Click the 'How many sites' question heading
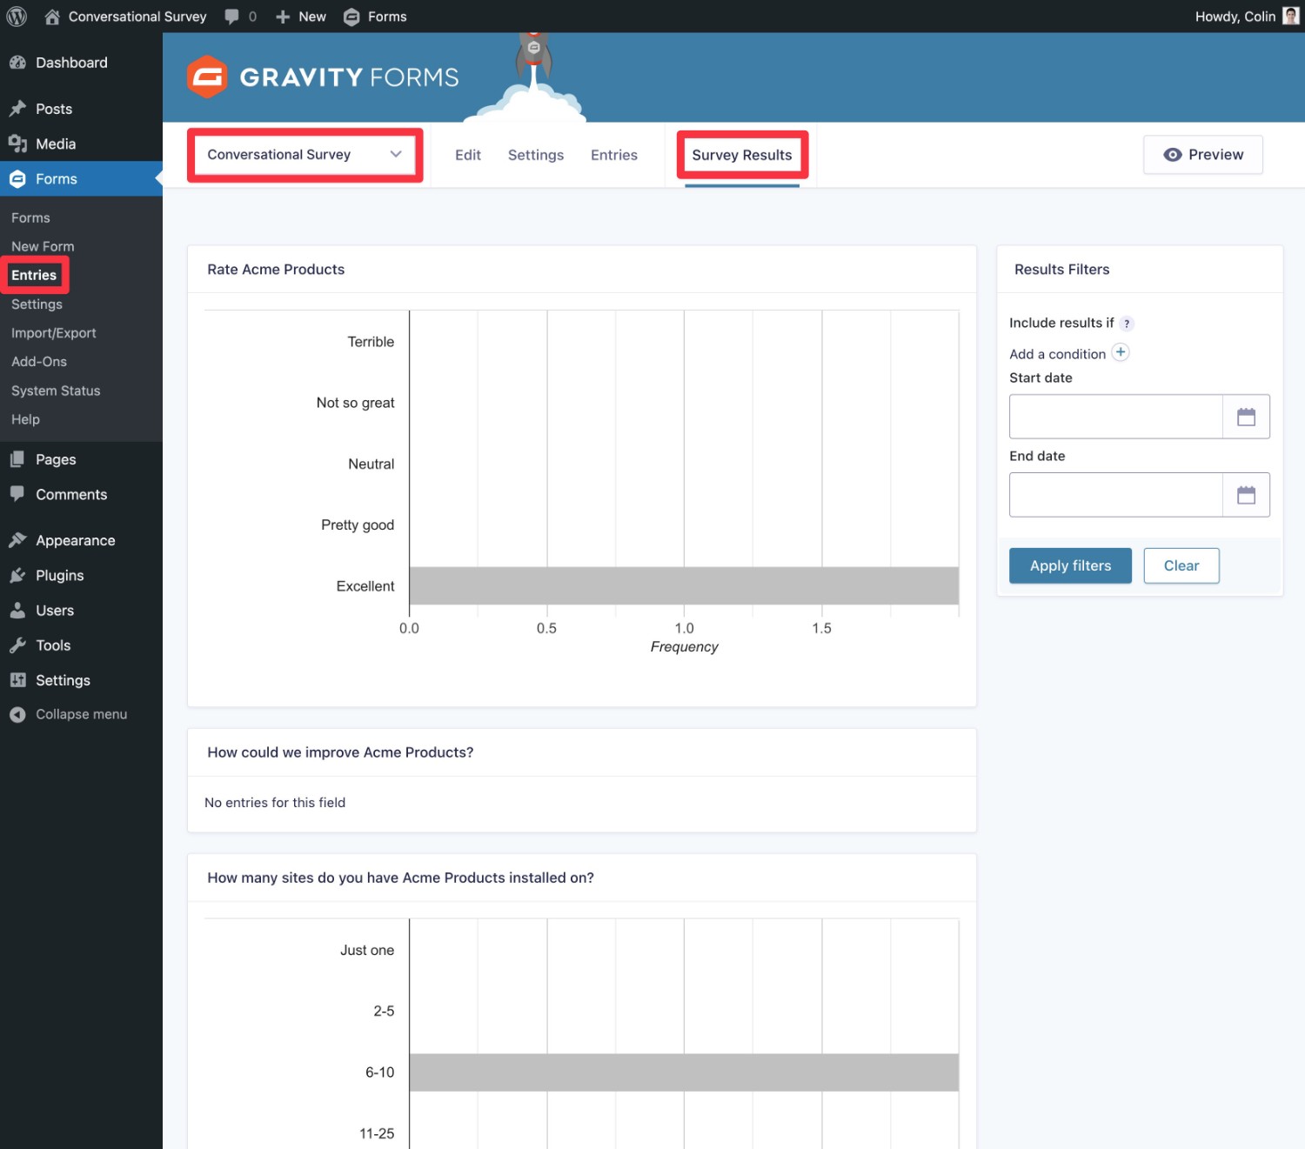The image size is (1305, 1149). pos(400,878)
